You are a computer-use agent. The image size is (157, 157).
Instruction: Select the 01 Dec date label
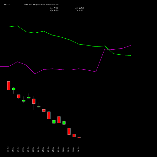63,149
